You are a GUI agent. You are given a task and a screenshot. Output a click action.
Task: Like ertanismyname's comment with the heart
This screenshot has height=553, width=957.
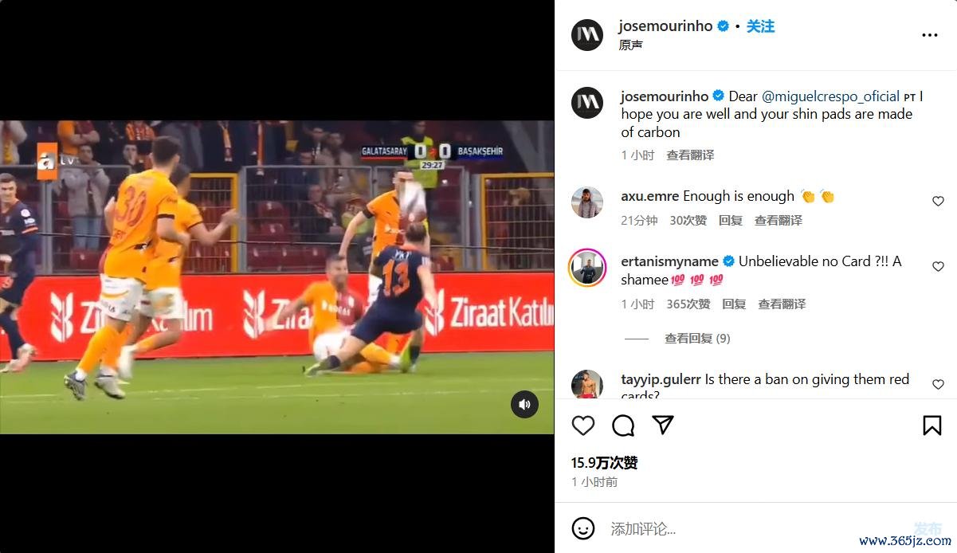click(x=938, y=267)
